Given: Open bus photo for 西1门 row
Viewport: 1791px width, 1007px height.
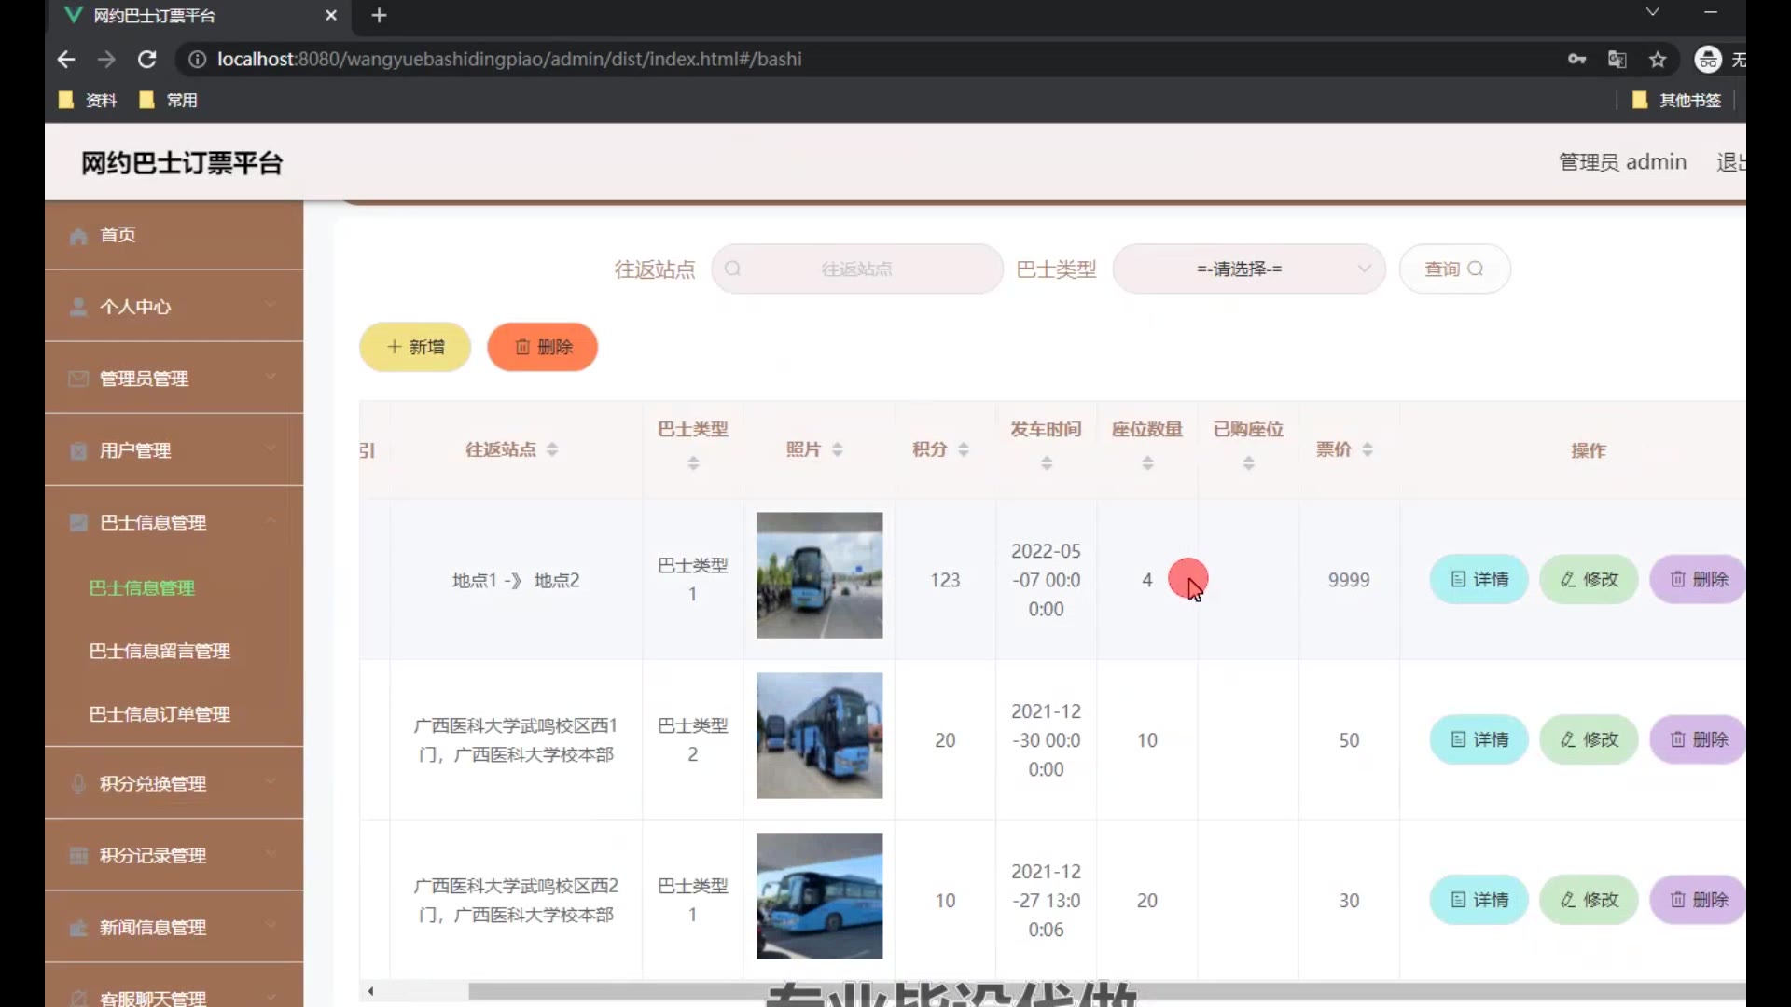Looking at the screenshot, I should 819,736.
